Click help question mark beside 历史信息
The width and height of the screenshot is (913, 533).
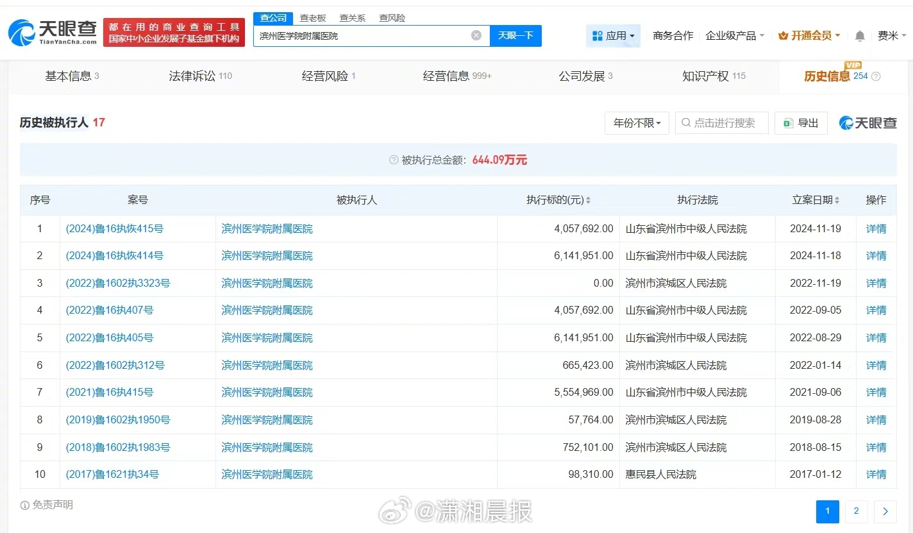(876, 76)
